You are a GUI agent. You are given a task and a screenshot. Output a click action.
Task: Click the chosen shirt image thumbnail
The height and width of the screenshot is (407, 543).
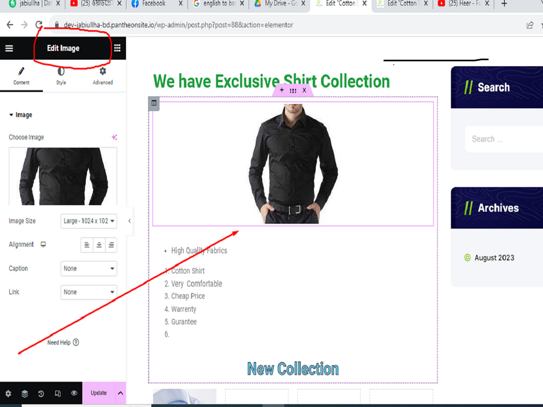pyautogui.click(x=62, y=176)
